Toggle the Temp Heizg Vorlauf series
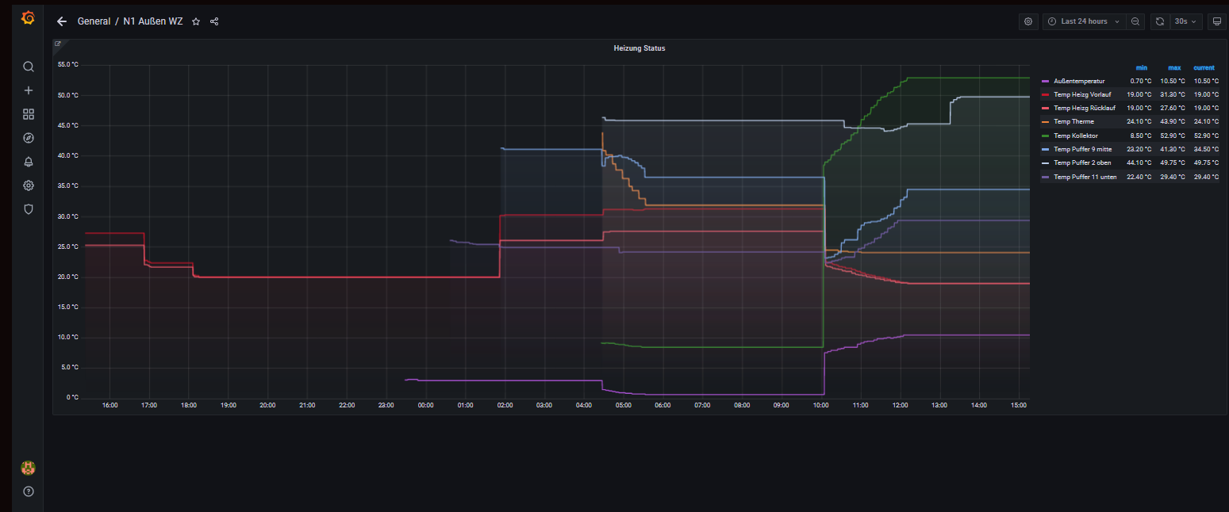This screenshot has height=512, width=1229. point(1082,94)
